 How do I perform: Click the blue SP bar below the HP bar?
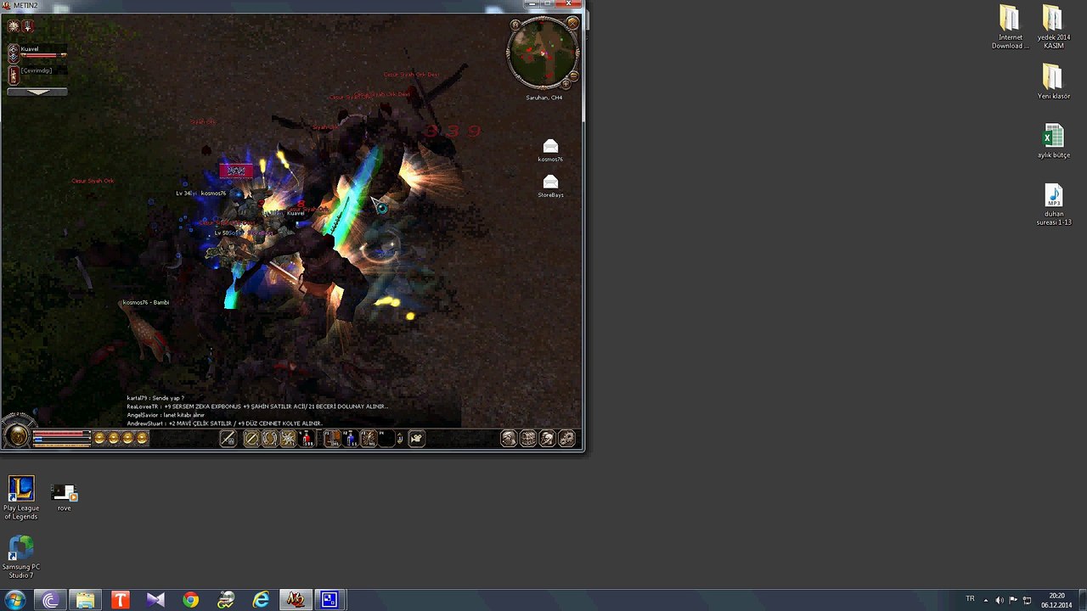point(61,440)
